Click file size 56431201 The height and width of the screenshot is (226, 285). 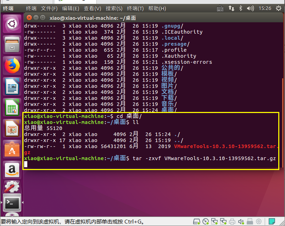[x=113, y=146]
